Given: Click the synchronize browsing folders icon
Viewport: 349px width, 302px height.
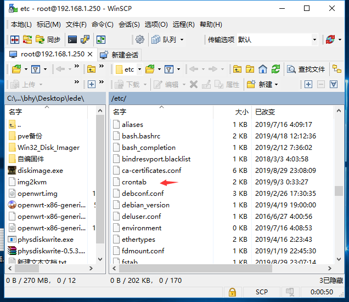Looking at the screenshot, I should click(27, 40).
